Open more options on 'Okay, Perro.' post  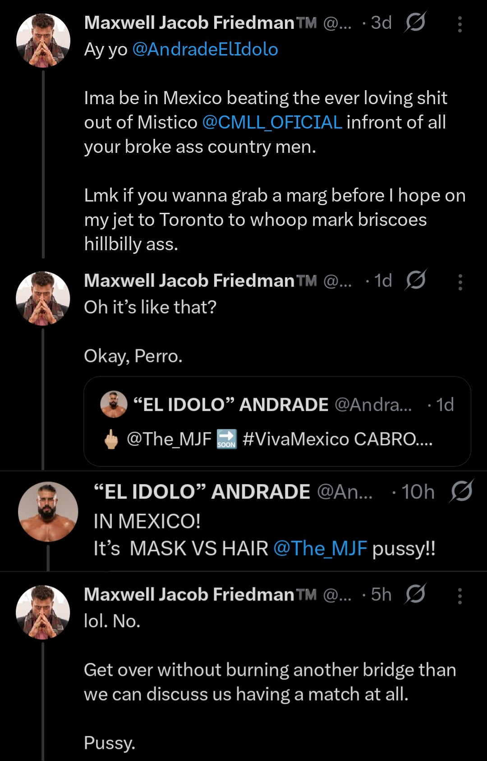tap(459, 282)
